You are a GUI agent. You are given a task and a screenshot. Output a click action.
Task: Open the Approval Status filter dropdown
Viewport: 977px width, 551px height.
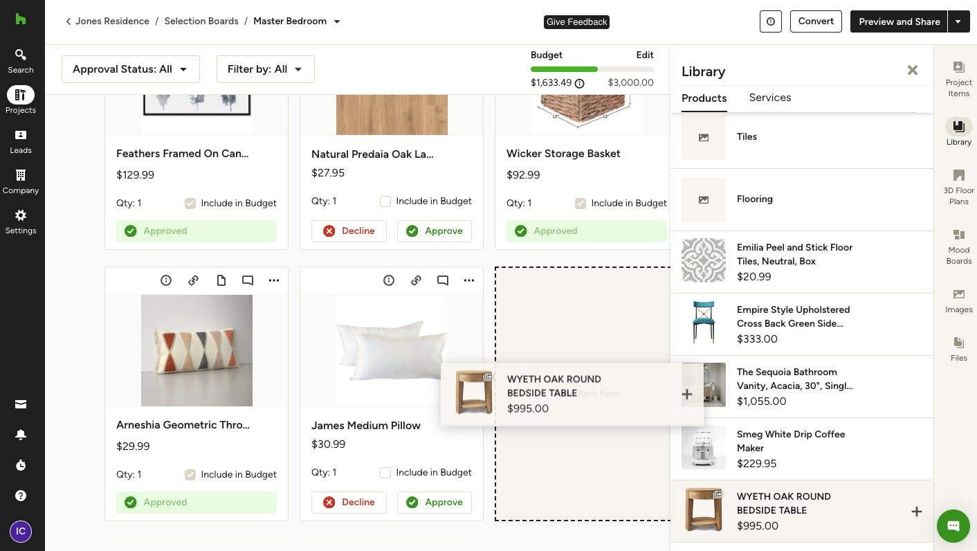[x=130, y=69]
